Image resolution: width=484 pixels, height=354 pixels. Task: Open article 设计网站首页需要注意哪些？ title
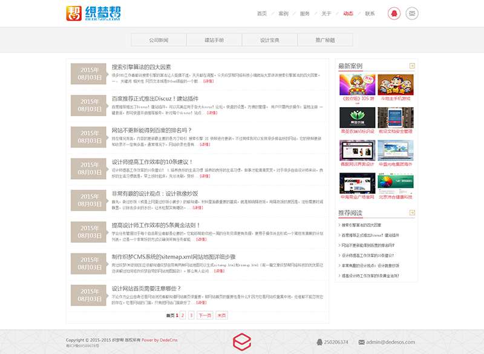tap(146, 289)
